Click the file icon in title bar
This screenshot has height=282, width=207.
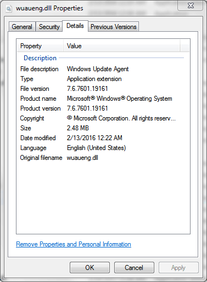pos(9,9)
